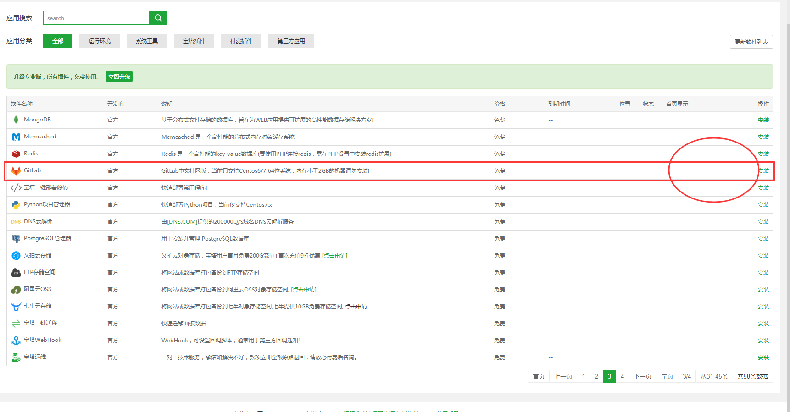
Task: Click the MongoDB leaf icon
Action: coord(16,120)
